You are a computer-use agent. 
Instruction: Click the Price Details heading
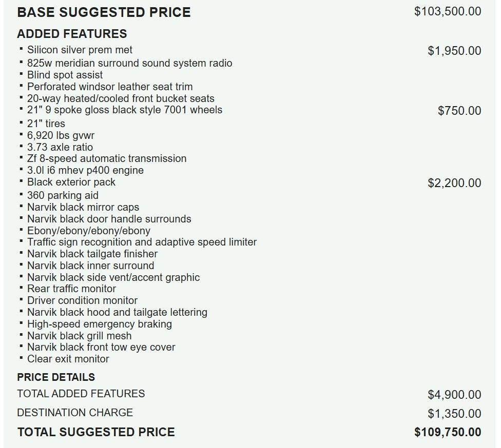(x=56, y=377)
